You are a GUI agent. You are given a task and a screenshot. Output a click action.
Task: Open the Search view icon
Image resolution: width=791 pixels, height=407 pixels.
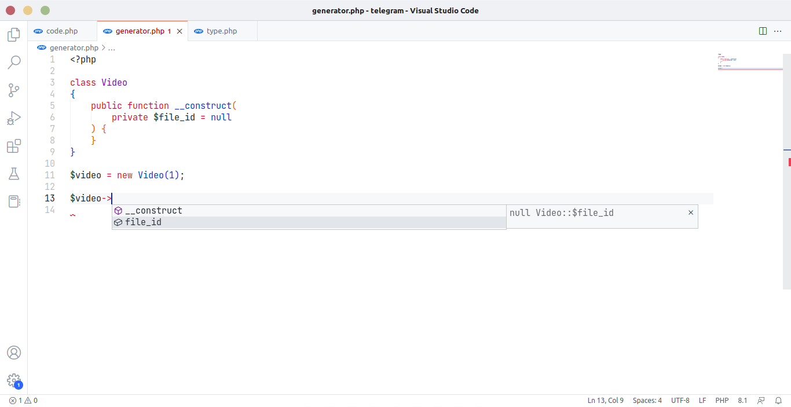pos(13,62)
